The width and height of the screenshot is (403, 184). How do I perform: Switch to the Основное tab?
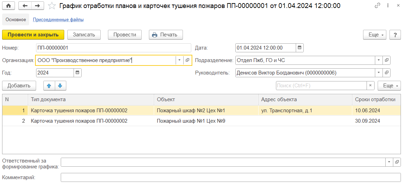(x=16, y=20)
